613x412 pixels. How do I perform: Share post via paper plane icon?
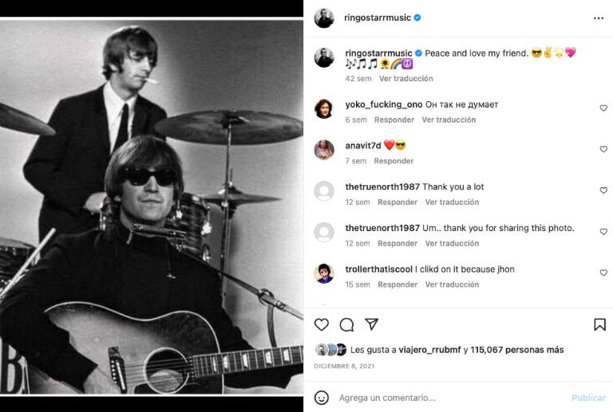(371, 324)
